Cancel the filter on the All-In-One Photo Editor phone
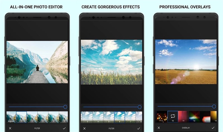 pos(10,128)
